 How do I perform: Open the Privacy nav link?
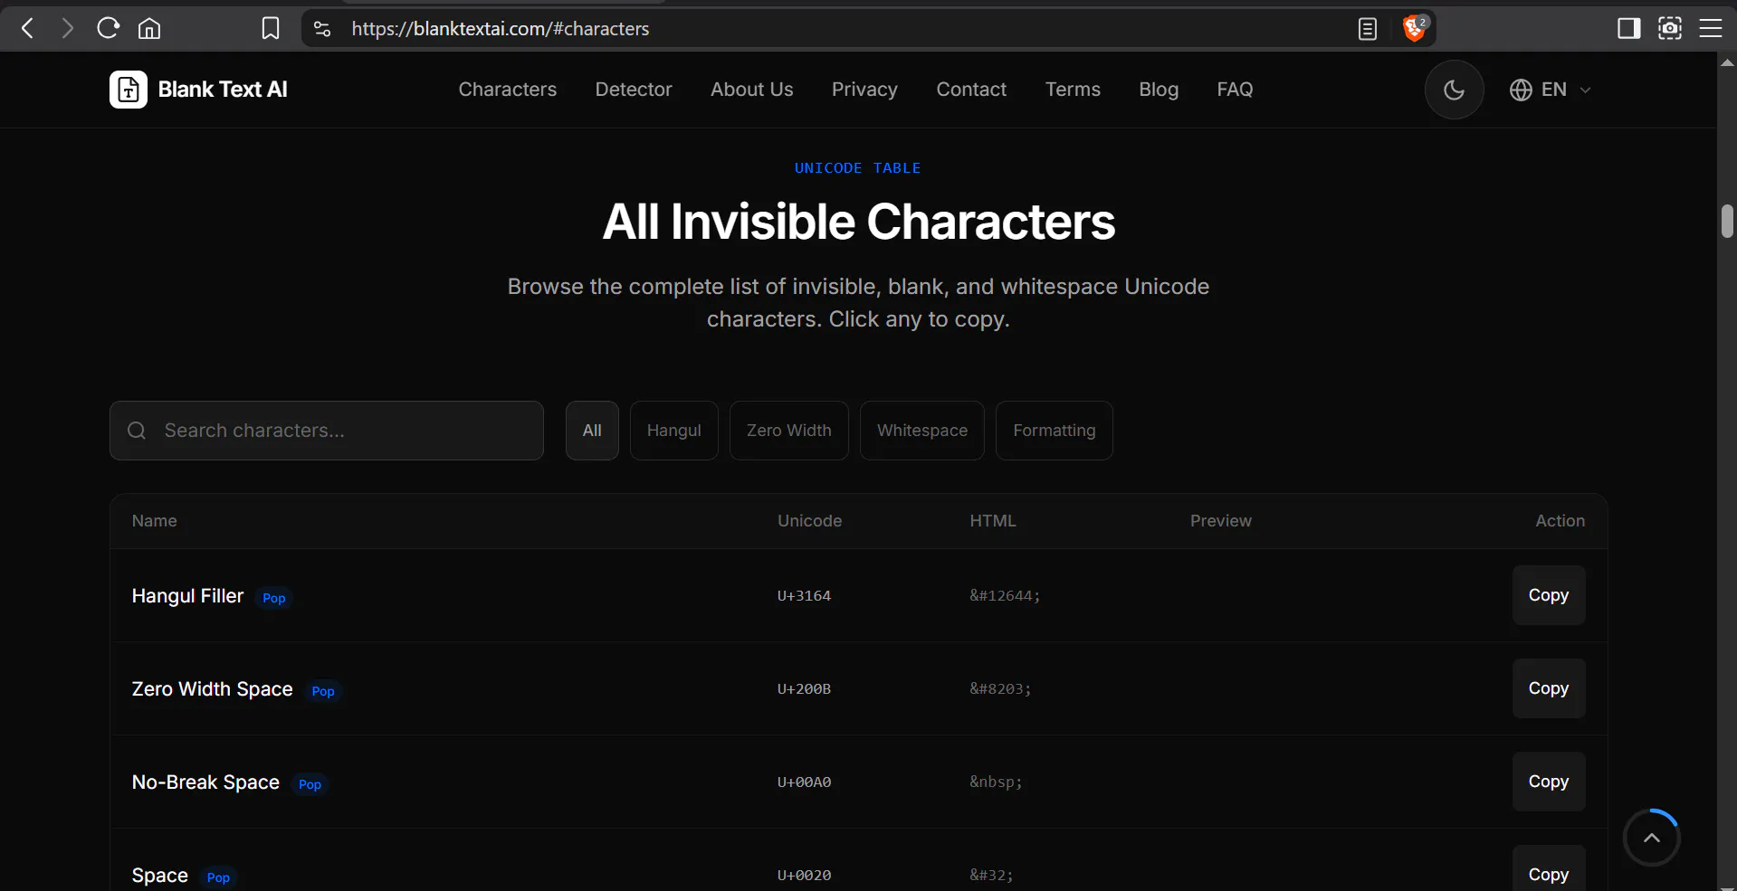click(x=864, y=90)
